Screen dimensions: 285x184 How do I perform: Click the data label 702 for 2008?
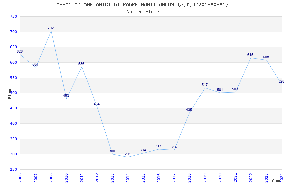(x=51, y=28)
